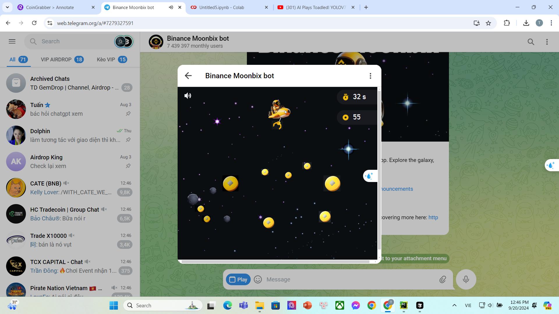Open the three-dot menu in Moonbix overlay
The width and height of the screenshot is (559, 314).
(370, 76)
